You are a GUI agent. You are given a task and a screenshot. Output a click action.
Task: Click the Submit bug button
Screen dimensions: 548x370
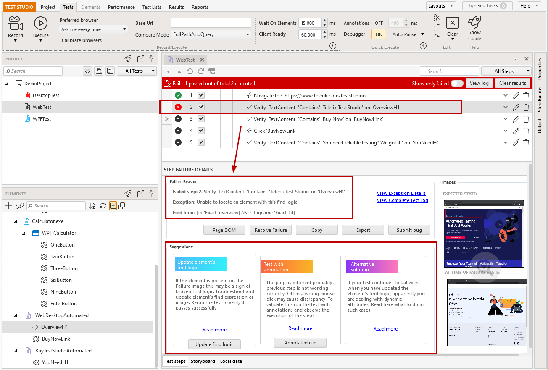point(409,230)
